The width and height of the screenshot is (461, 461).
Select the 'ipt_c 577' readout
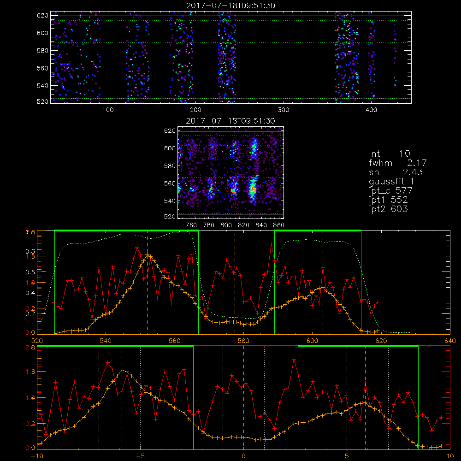point(391,190)
